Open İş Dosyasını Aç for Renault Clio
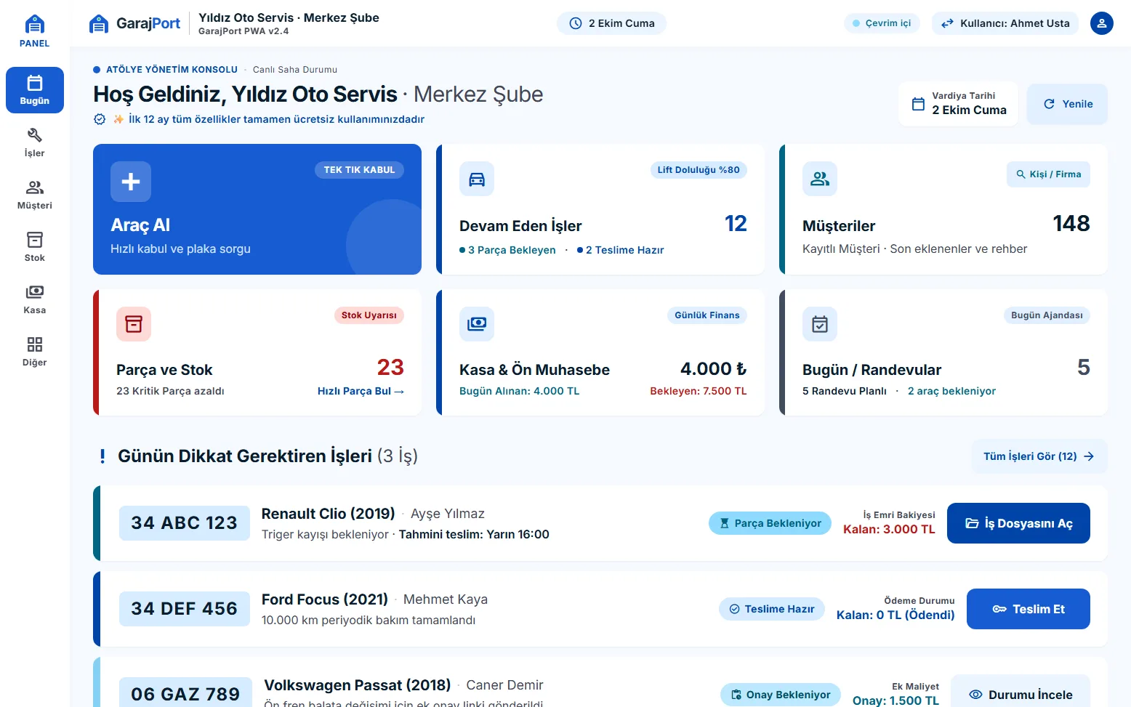Viewport: 1131px width, 707px height. 1018,523
